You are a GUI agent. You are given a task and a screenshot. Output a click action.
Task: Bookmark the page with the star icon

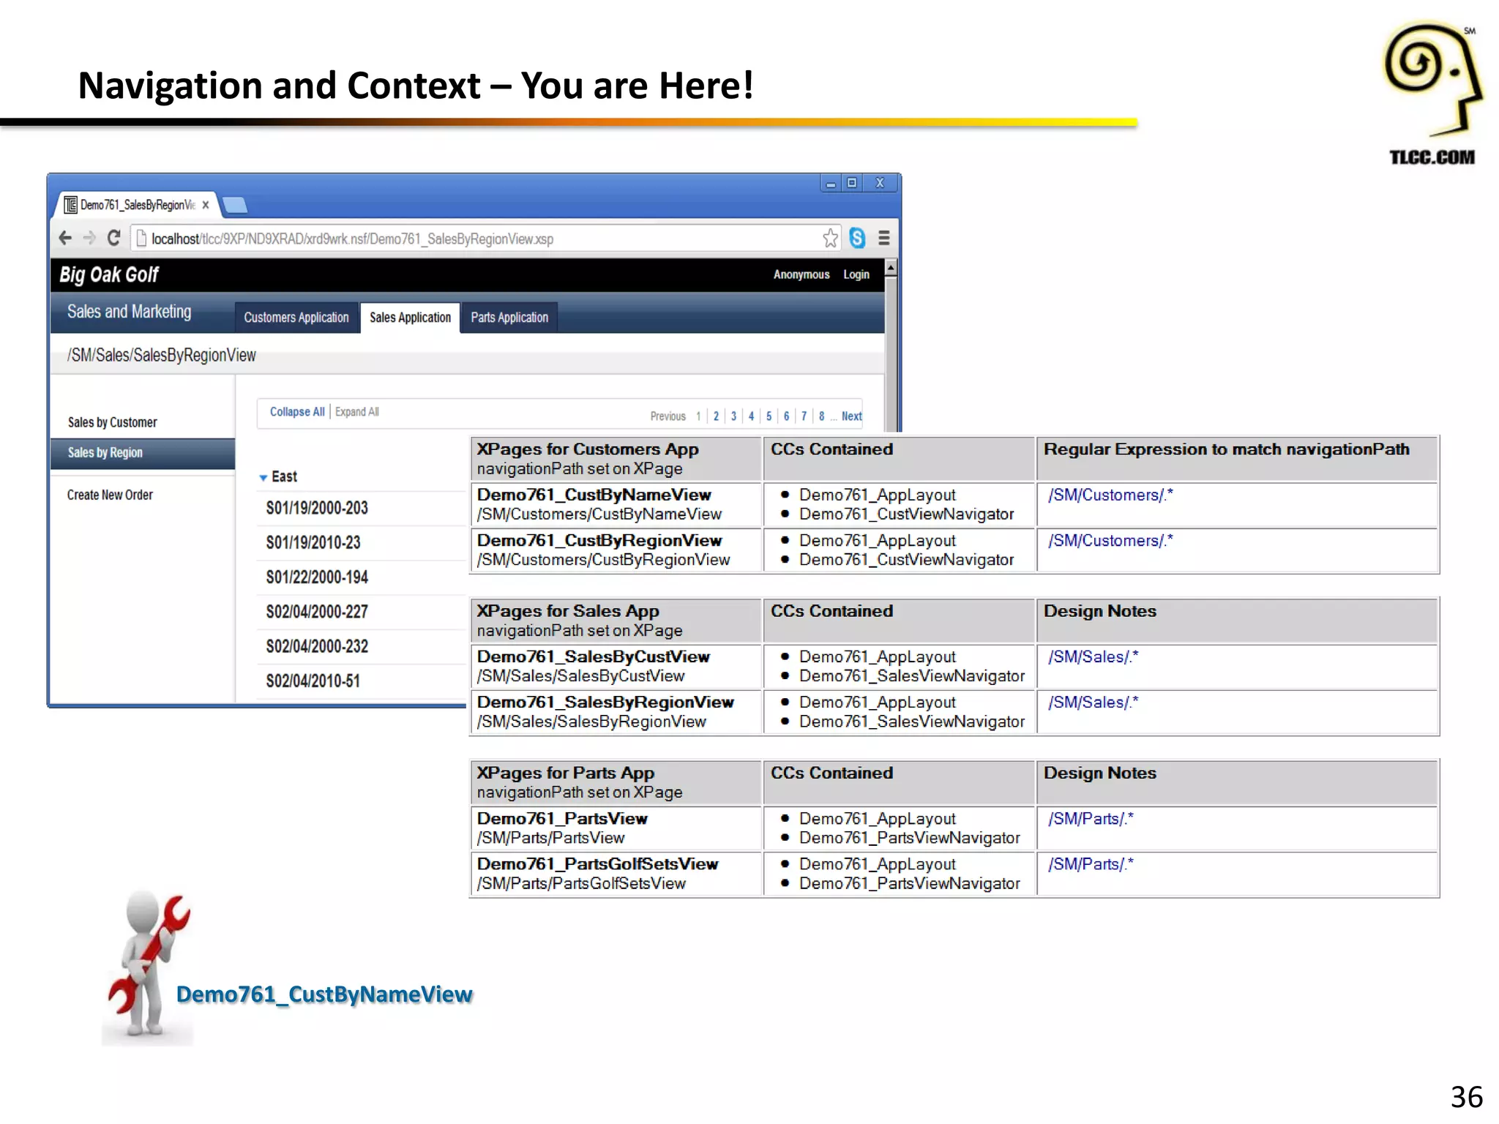[x=830, y=238]
